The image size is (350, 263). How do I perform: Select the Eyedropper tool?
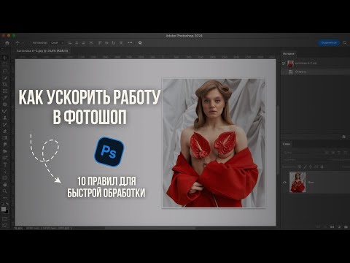(4, 98)
